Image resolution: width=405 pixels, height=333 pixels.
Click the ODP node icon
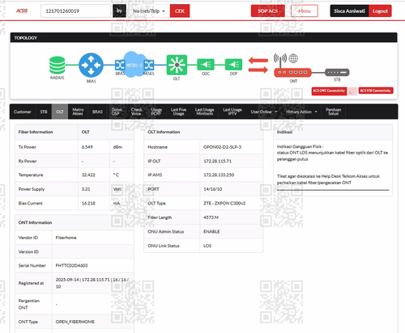233,65
